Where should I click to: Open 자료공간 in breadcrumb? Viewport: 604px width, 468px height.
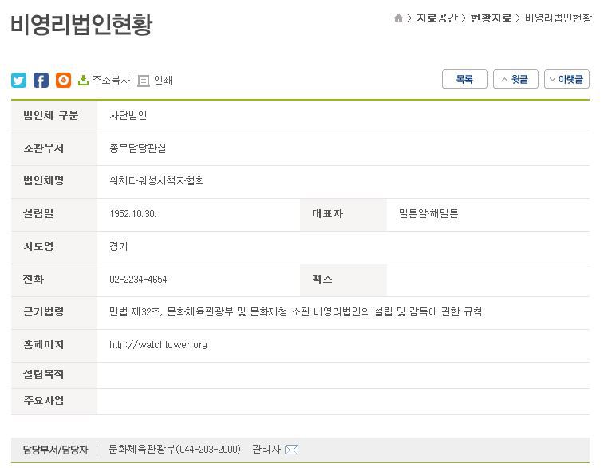click(436, 18)
